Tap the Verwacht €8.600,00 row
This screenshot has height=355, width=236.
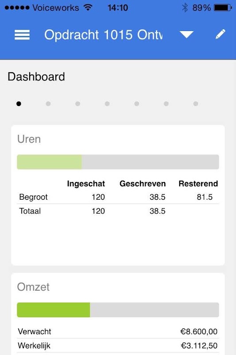pyautogui.click(x=118, y=331)
